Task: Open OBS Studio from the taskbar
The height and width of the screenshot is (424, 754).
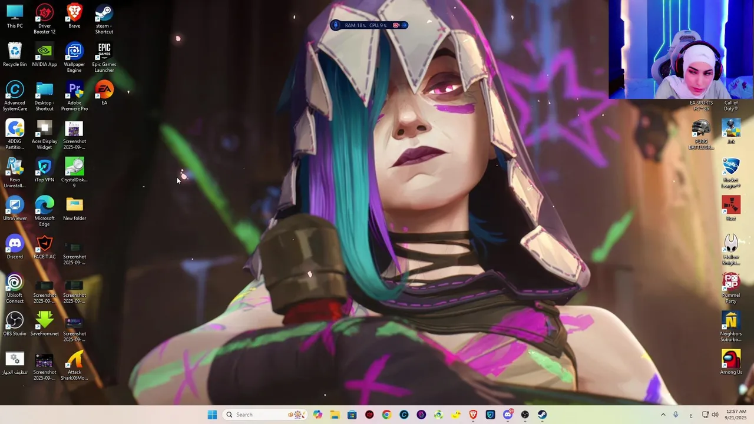Action: (525, 415)
